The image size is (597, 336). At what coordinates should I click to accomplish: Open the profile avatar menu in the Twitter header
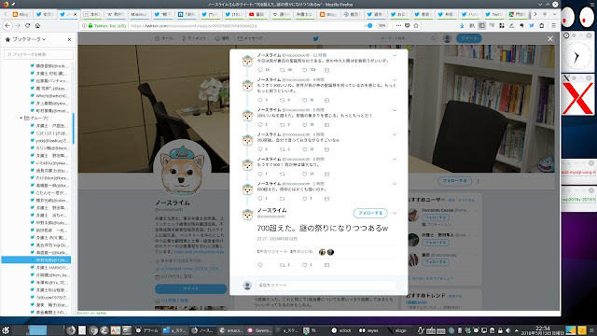click(448, 38)
